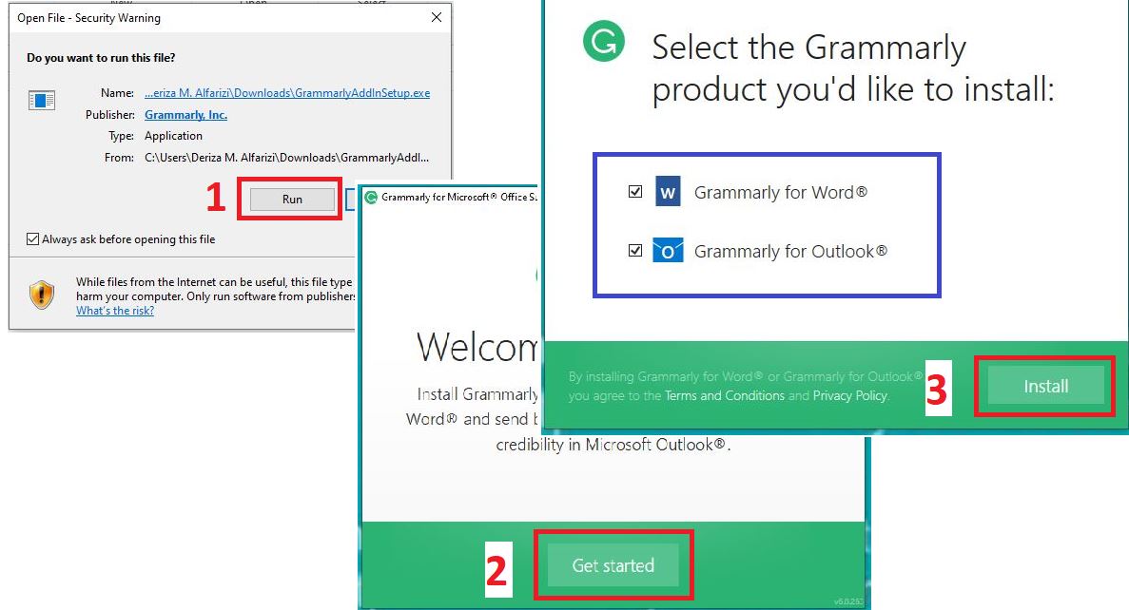Click Get started in Grammarly welcome window
Screen dimensions: 1129x610
point(613,565)
